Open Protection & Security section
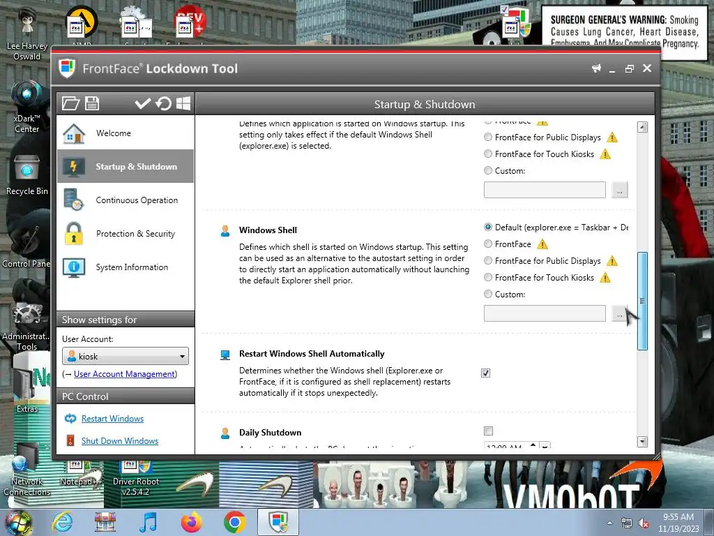The width and height of the screenshot is (714, 536). point(126,233)
